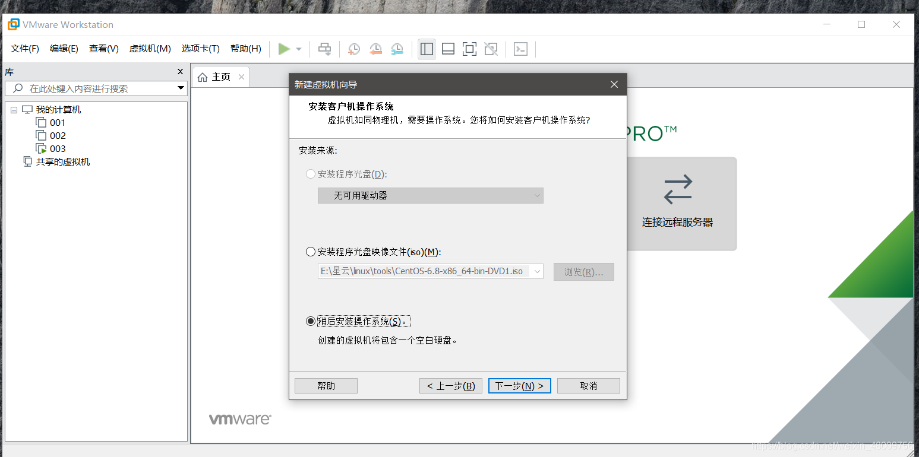Click the VMware Workstation logo in title bar
Viewport: 919px width, 457px height.
click(x=13, y=24)
